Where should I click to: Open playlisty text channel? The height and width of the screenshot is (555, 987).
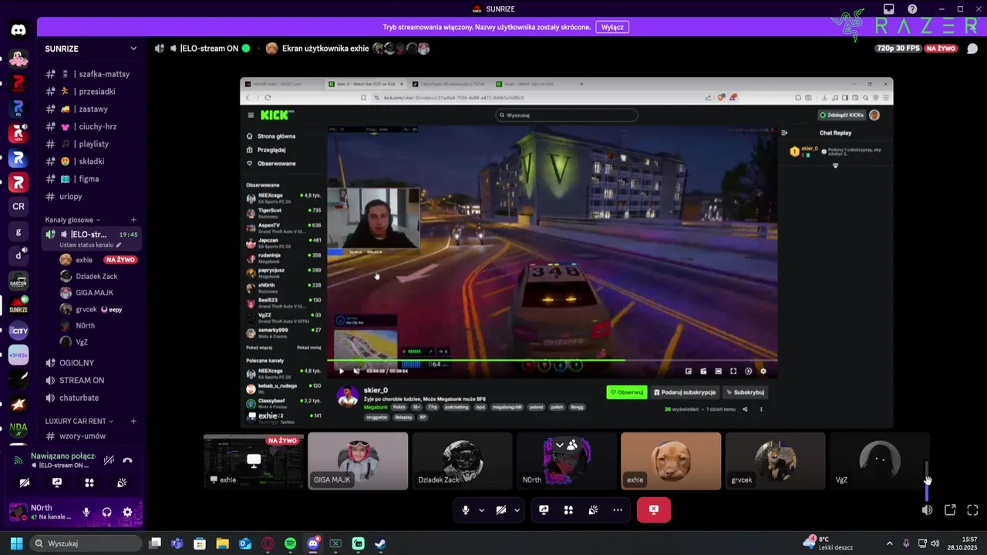(93, 144)
